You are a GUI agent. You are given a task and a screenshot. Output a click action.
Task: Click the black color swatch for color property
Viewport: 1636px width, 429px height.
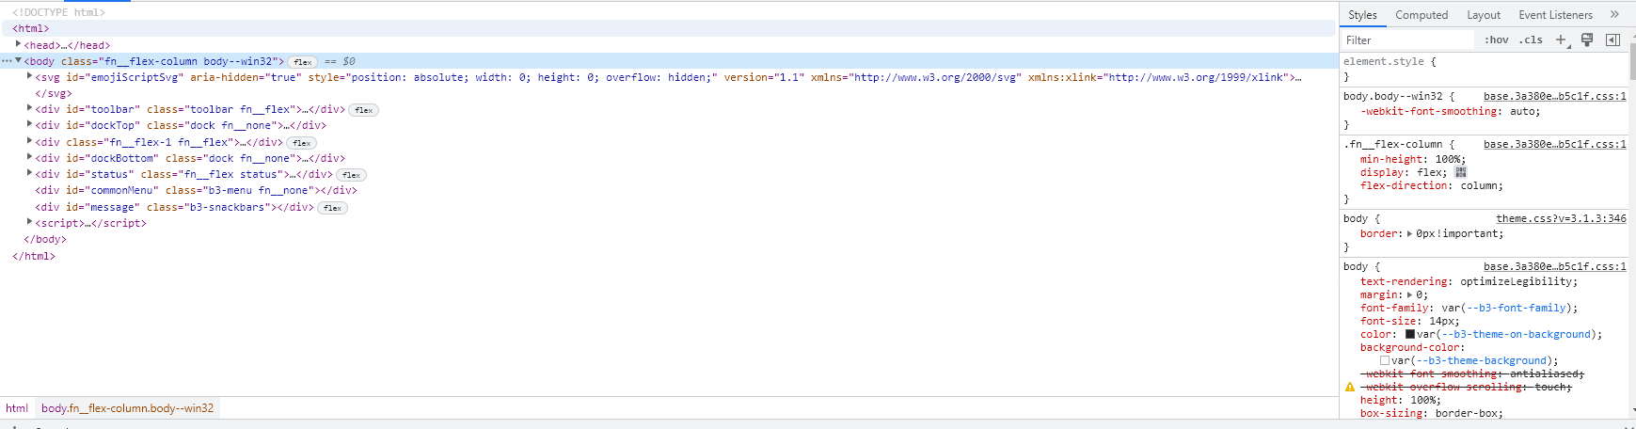[1410, 334]
